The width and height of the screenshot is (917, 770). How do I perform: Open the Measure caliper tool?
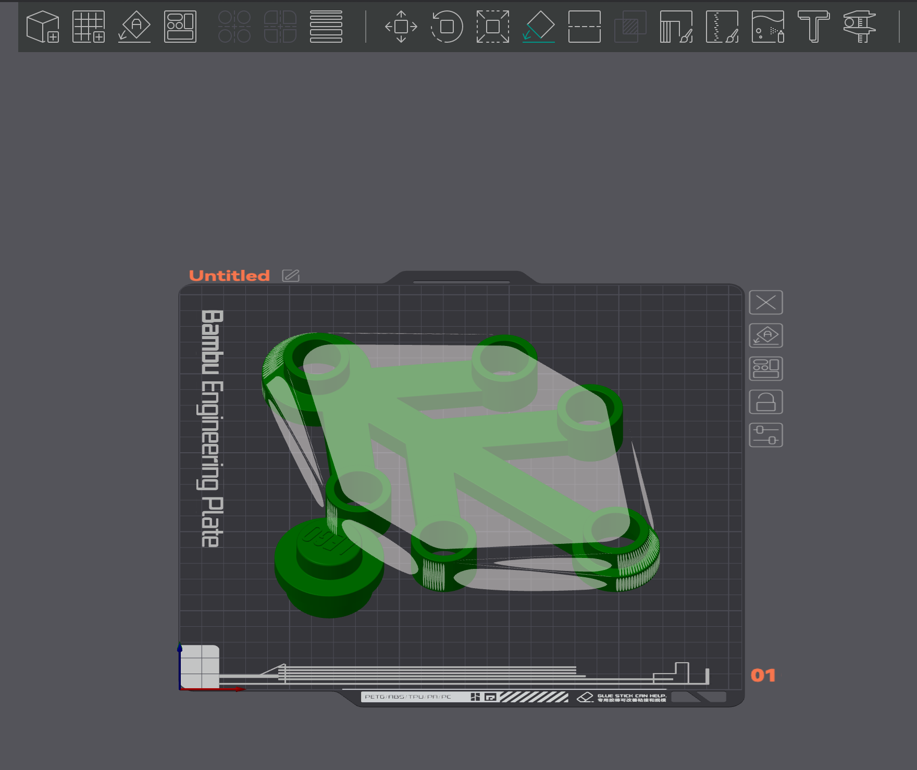click(x=860, y=27)
